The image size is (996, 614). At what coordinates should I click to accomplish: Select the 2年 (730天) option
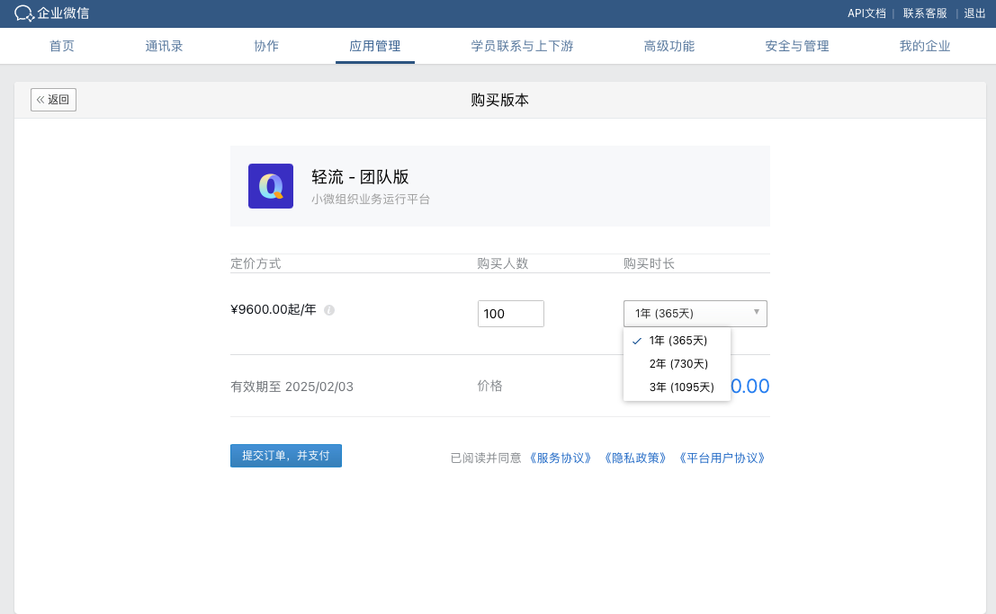tap(677, 364)
